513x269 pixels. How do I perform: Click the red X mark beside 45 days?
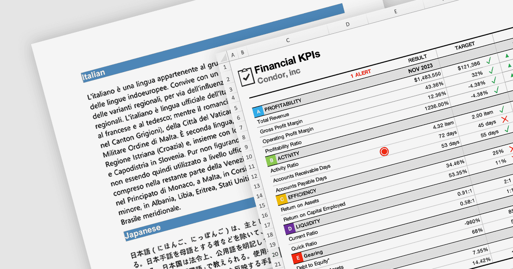(x=505, y=119)
